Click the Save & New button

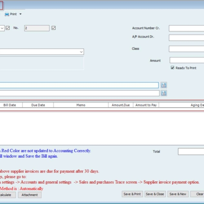pyautogui.click(x=178, y=194)
